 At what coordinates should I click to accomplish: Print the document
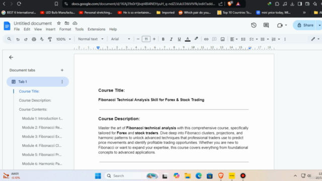pos(34,39)
